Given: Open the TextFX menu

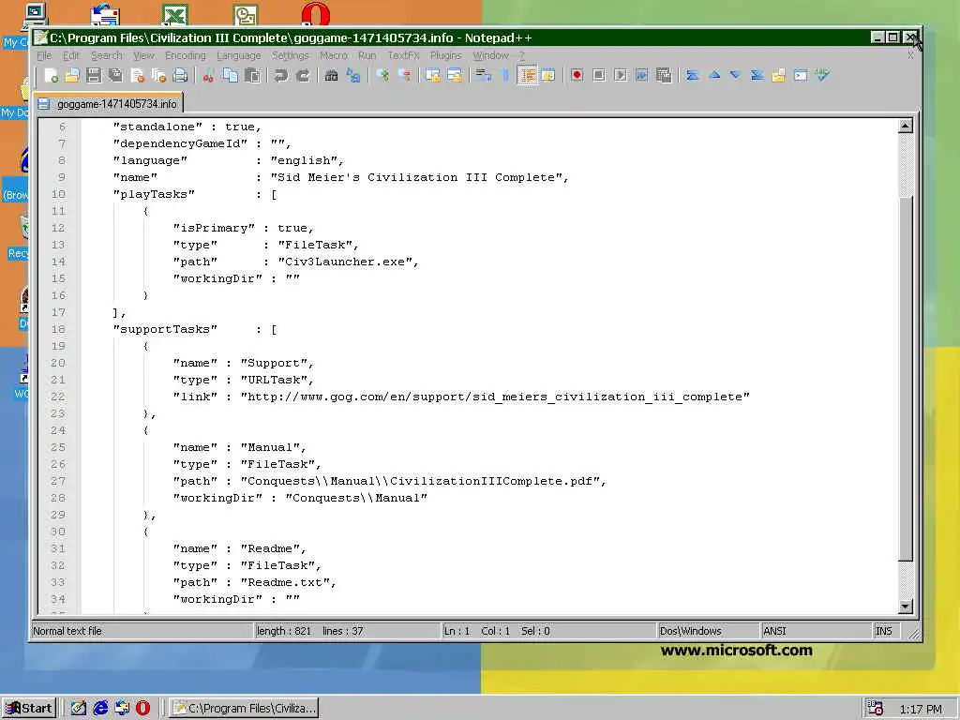Looking at the screenshot, I should pyautogui.click(x=403, y=55).
